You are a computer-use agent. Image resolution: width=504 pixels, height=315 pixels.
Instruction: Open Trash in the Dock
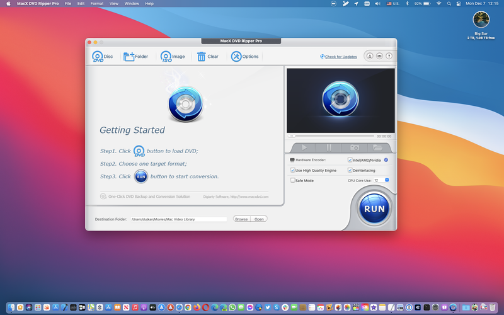pos(493,307)
